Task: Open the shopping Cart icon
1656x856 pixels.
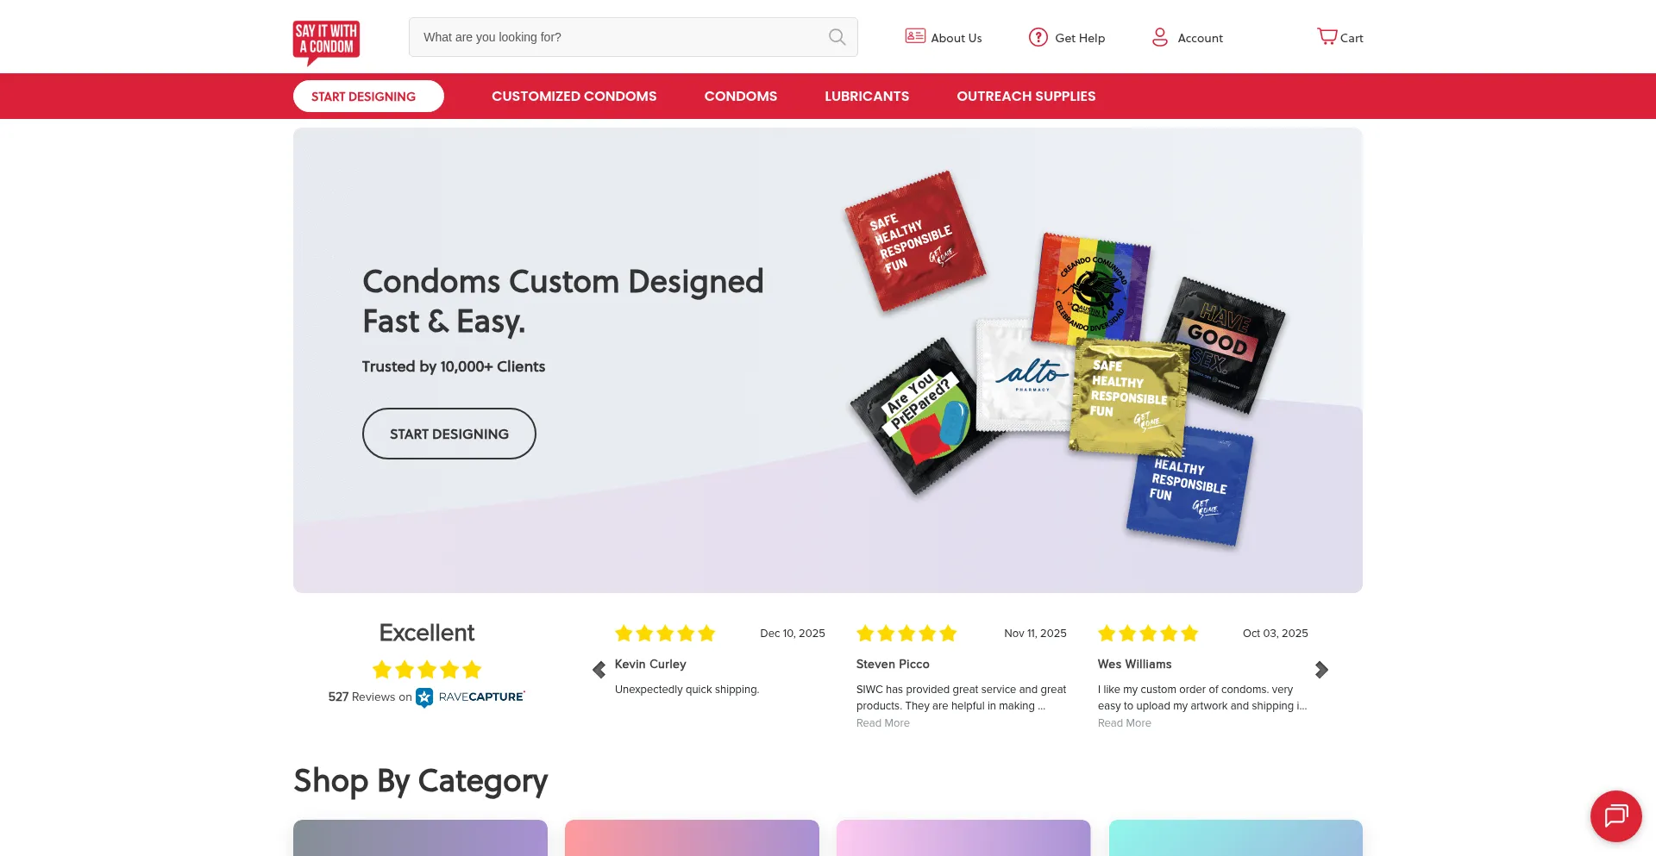Action: point(1327,36)
